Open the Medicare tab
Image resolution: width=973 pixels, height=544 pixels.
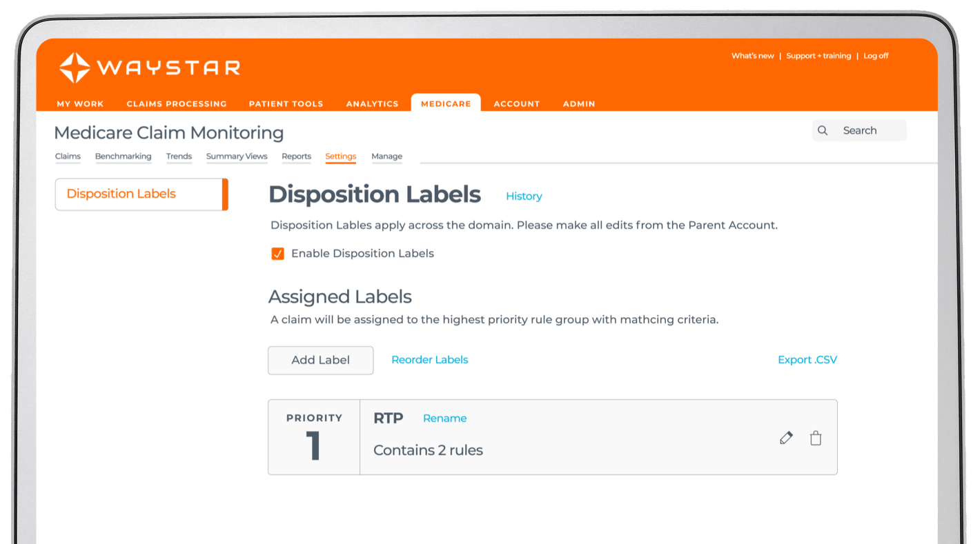(445, 103)
